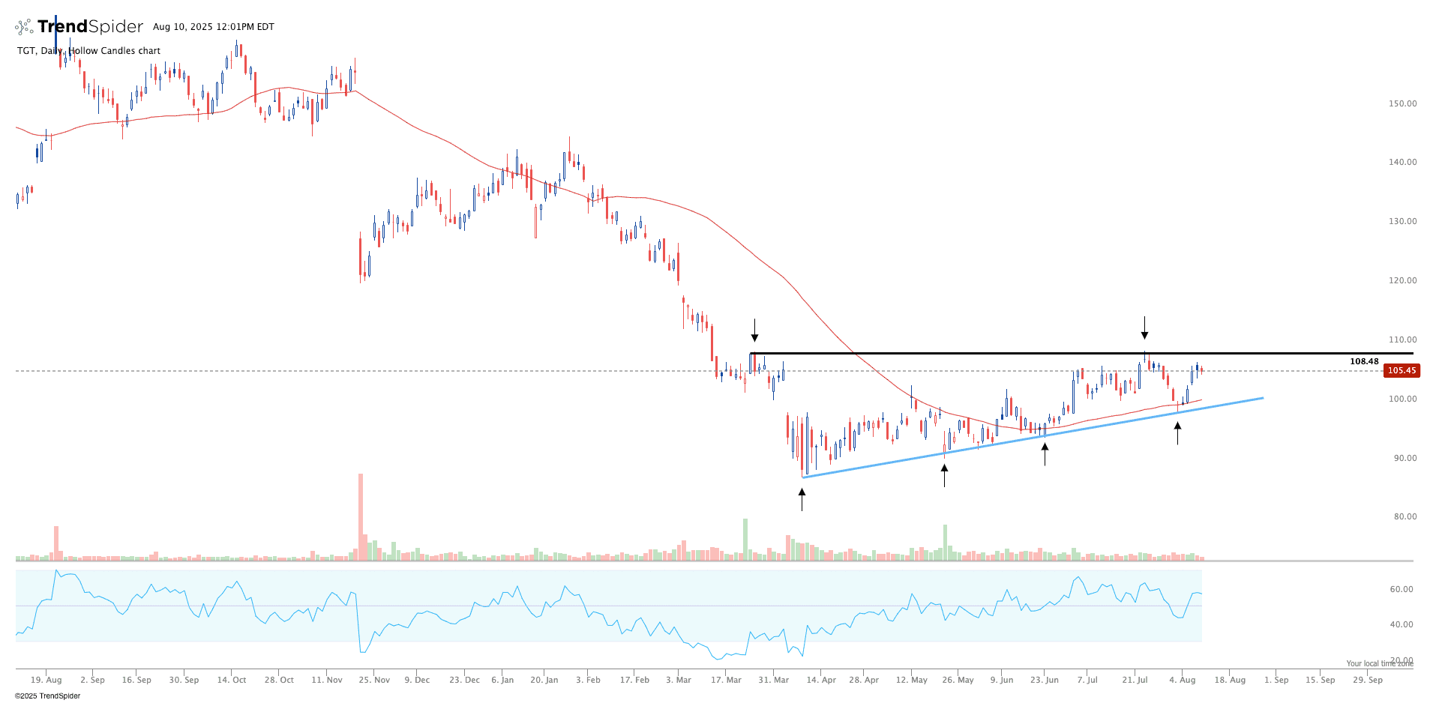Click the tallest volume bar in late November
Image resolution: width=1436 pixels, height=703 pixels.
(x=361, y=517)
